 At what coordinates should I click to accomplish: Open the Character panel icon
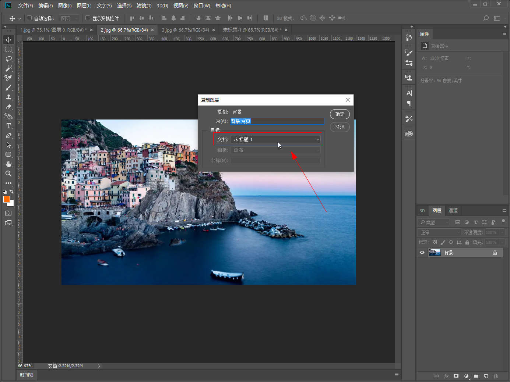point(409,93)
